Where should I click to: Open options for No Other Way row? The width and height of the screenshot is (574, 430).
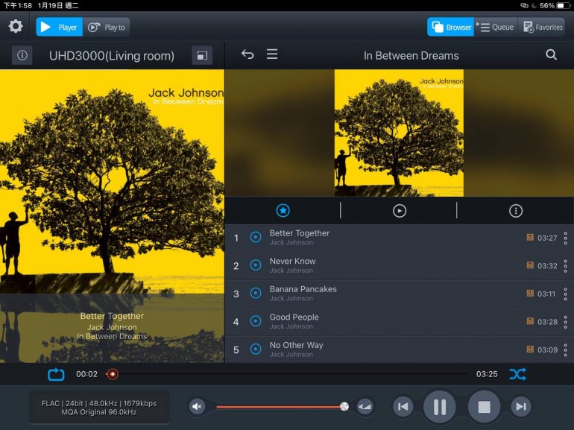(566, 350)
